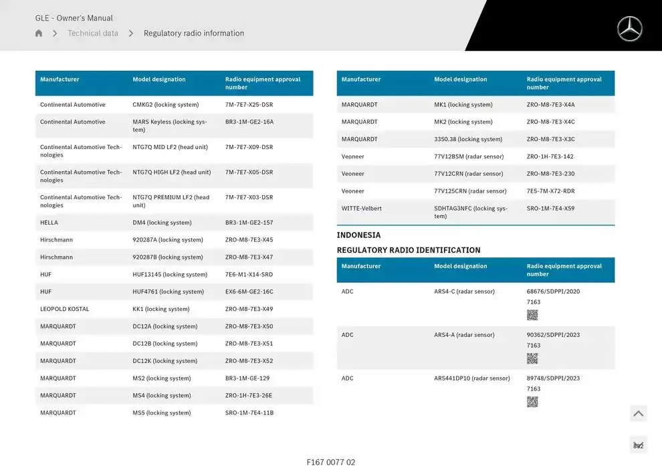
Task: Click the page number 892 button
Action: pyautogui.click(x=638, y=445)
